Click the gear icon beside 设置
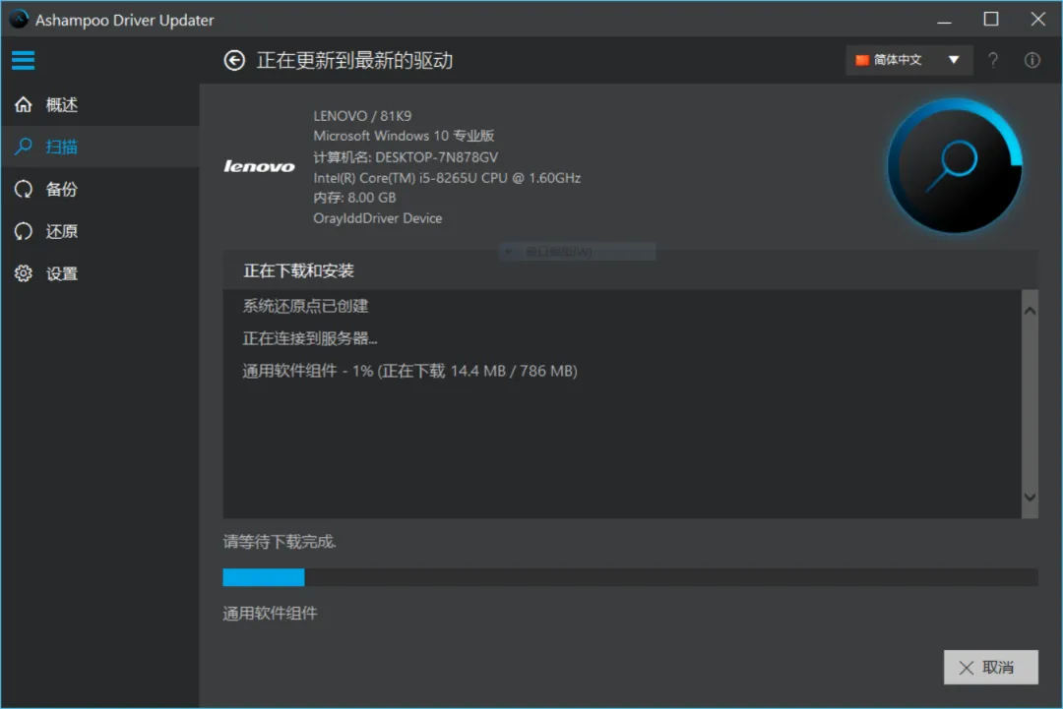The image size is (1063, 709). coord(24,273)
